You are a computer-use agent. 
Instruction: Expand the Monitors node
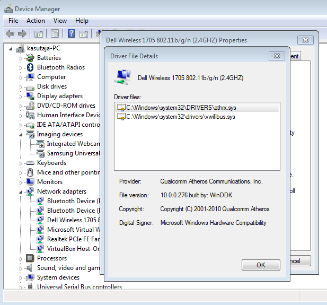tap(21, 182)
